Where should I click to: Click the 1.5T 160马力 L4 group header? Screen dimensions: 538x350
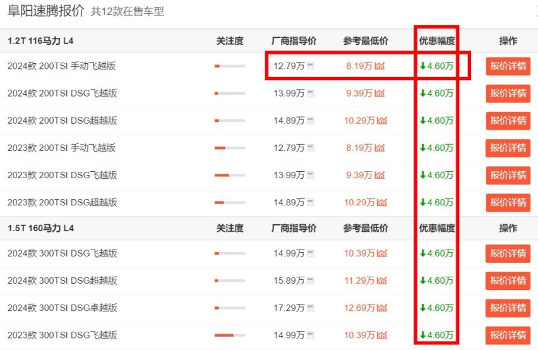click(x=40, y=228)
